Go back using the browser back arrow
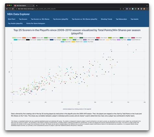154x137 pixels. pyautogui.click(x=7, y=9)
